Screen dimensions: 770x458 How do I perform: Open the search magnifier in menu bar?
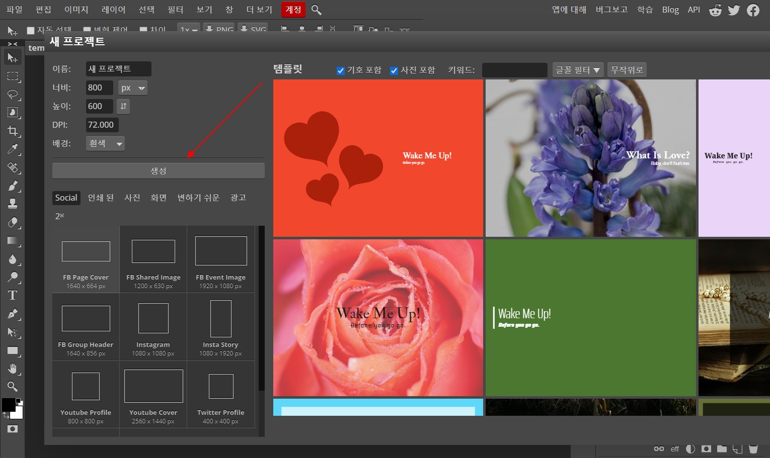(316, 10)
